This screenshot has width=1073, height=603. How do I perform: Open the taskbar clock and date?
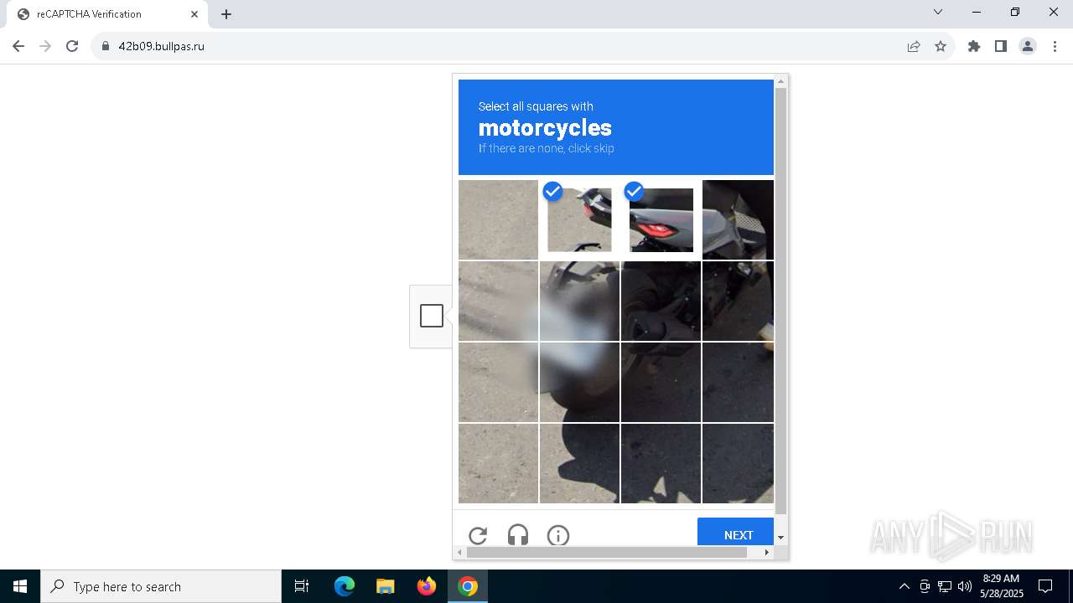pyautogui.click(x=1001, y=586)
